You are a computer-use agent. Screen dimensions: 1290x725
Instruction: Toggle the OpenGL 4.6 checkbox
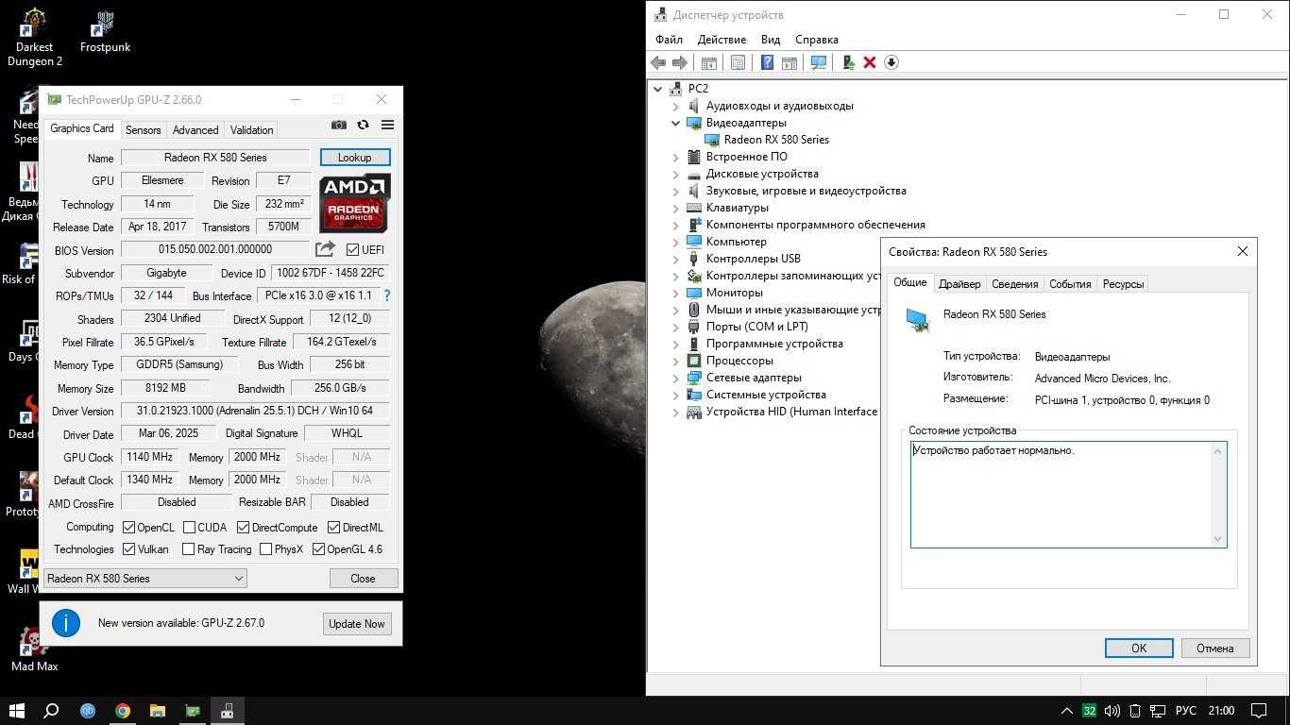318,549
